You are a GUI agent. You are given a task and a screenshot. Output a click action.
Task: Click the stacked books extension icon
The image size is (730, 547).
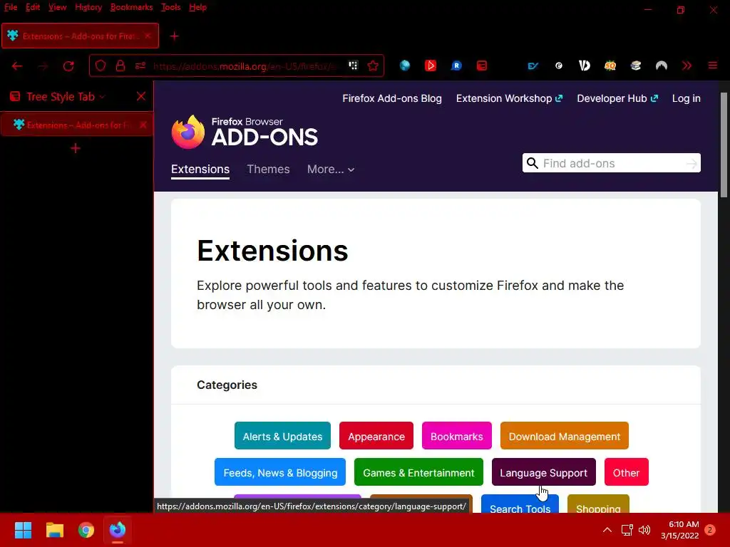click(x=635, y=66)
